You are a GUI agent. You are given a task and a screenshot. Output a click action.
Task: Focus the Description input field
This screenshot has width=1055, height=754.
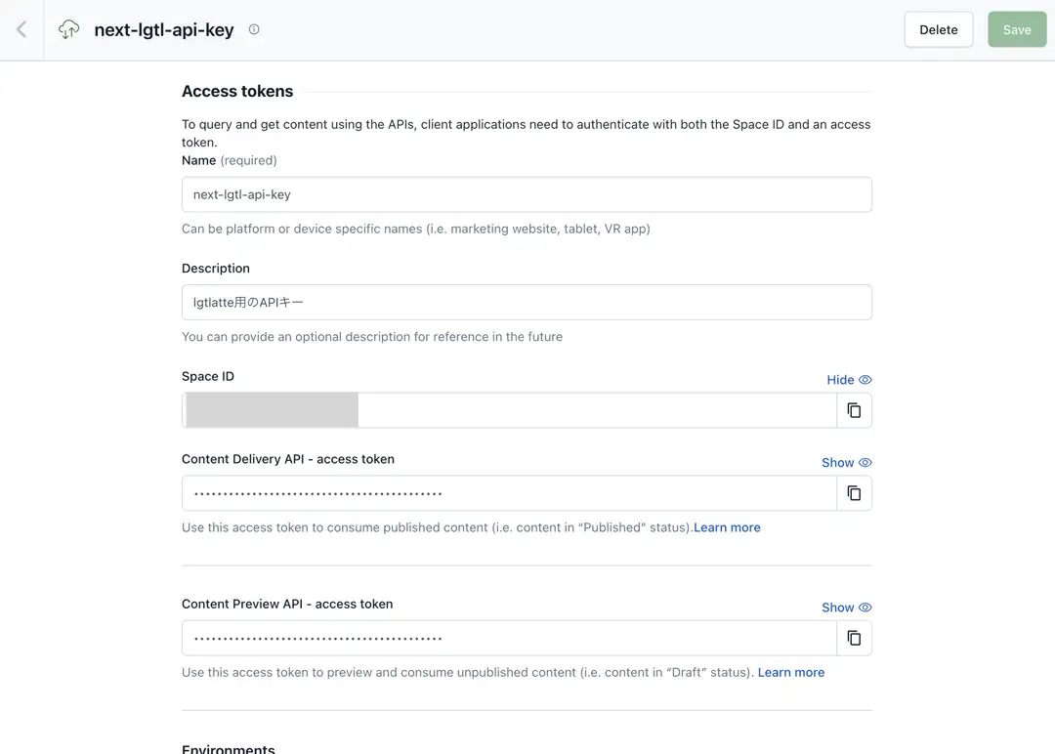(x=527, y=303)
